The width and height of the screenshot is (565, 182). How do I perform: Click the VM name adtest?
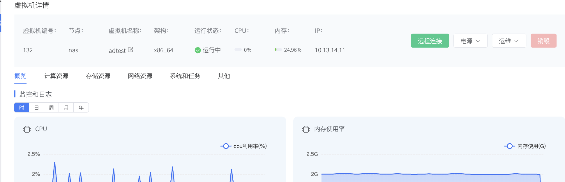[117, 51]
